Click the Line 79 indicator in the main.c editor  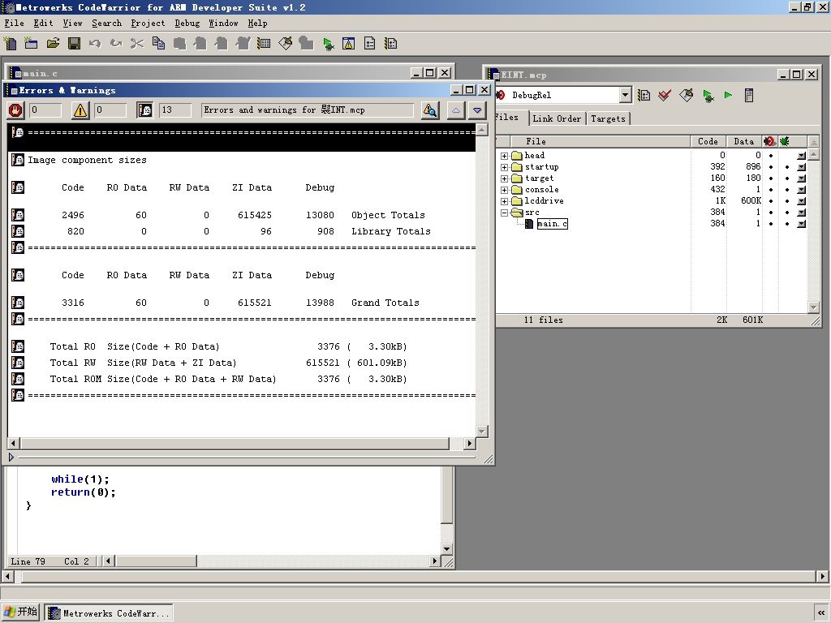pos(28,561)
